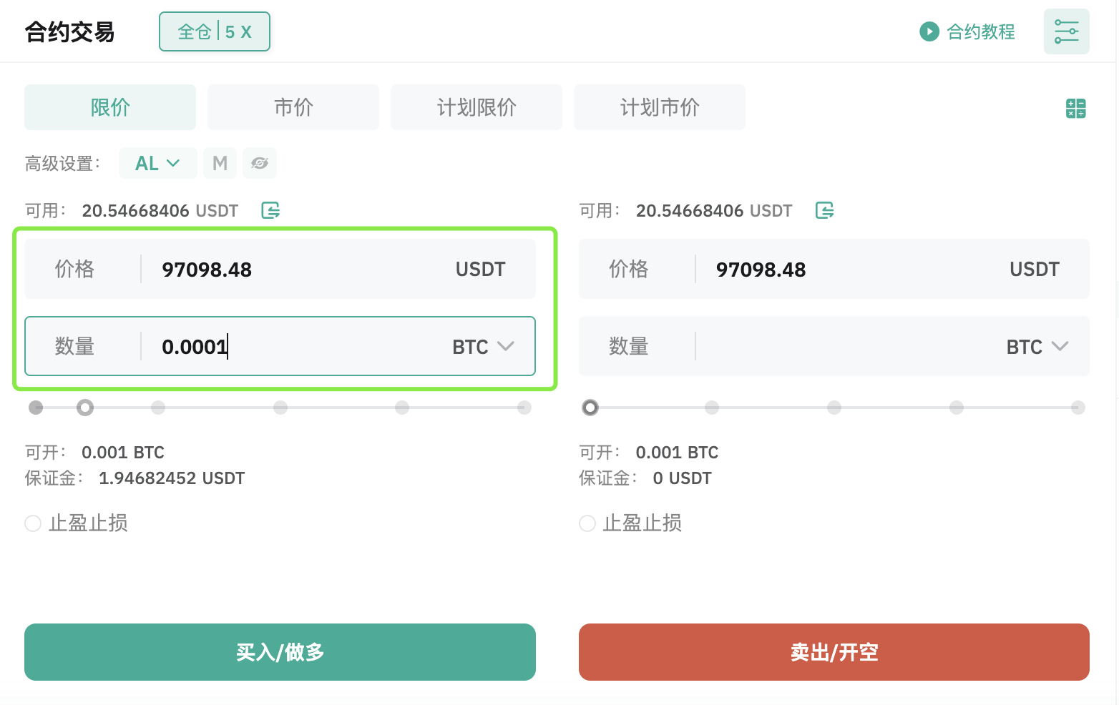Open BTC unit dropdown in sell quantity

point(1037,347)
